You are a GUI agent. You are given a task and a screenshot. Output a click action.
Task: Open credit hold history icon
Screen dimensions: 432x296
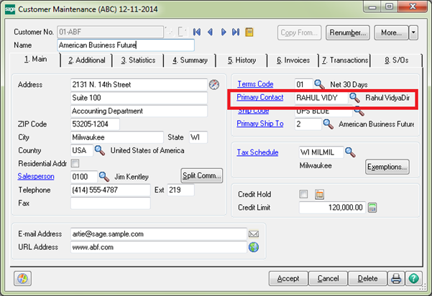click(319, 195)
